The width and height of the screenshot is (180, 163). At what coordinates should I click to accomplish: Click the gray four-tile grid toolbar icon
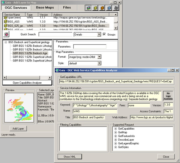click(116, 8)
